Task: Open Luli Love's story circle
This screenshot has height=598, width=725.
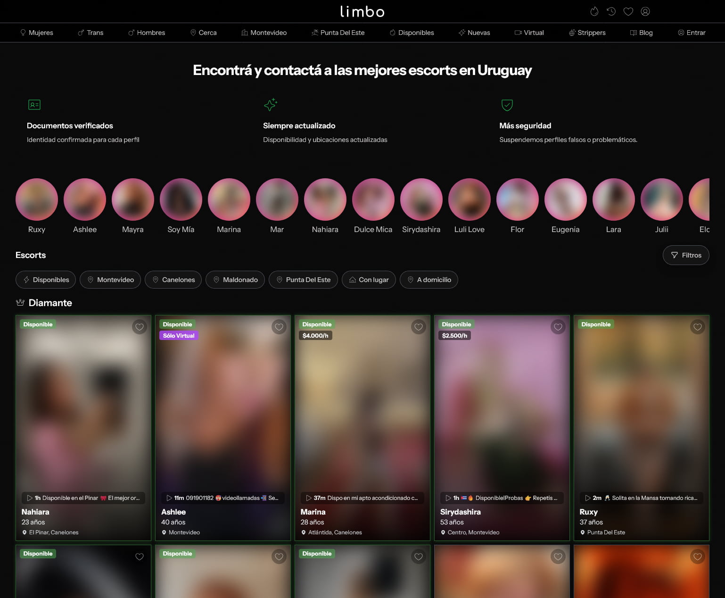Action: [470, 199]
